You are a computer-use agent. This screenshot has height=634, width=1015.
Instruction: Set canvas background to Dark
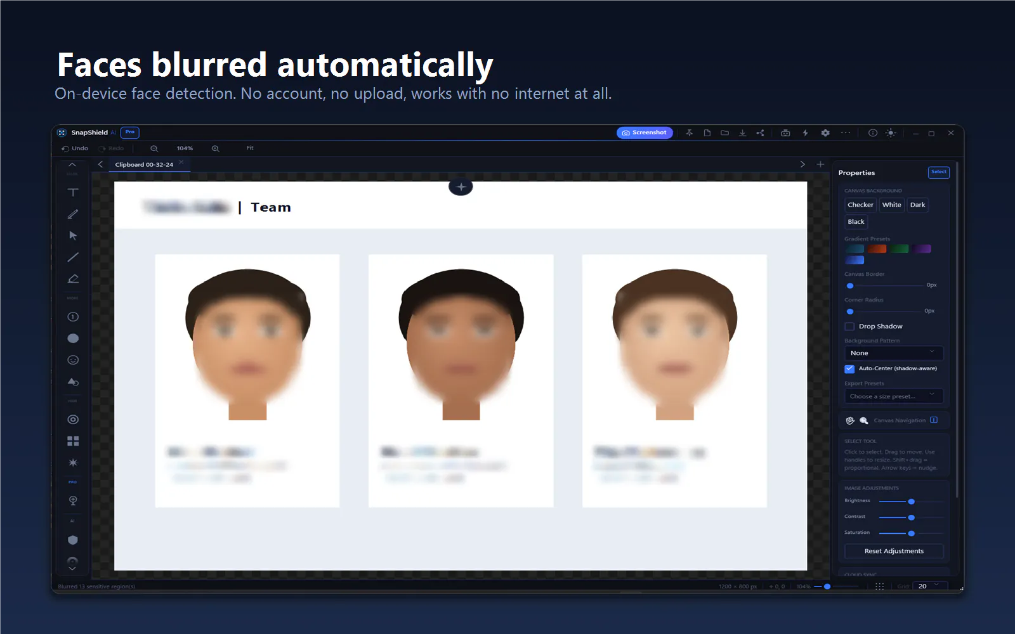(x=917, y=205)
